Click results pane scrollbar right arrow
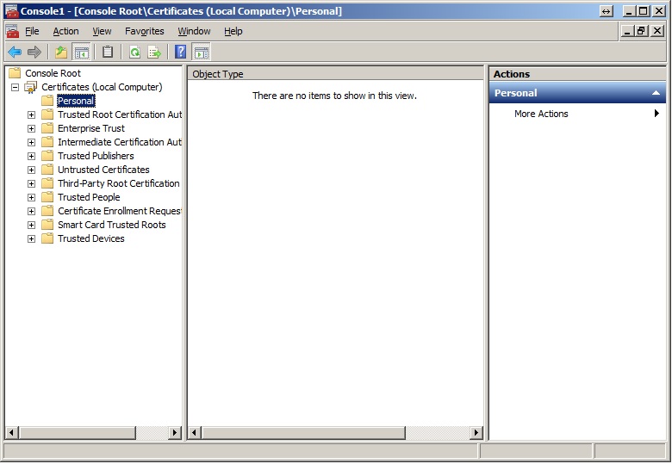This screenshot has height=464, width=672. [476, 432]
